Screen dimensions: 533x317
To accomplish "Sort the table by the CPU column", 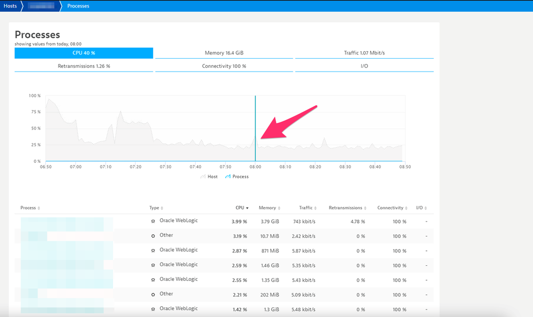I will point(242,208).
